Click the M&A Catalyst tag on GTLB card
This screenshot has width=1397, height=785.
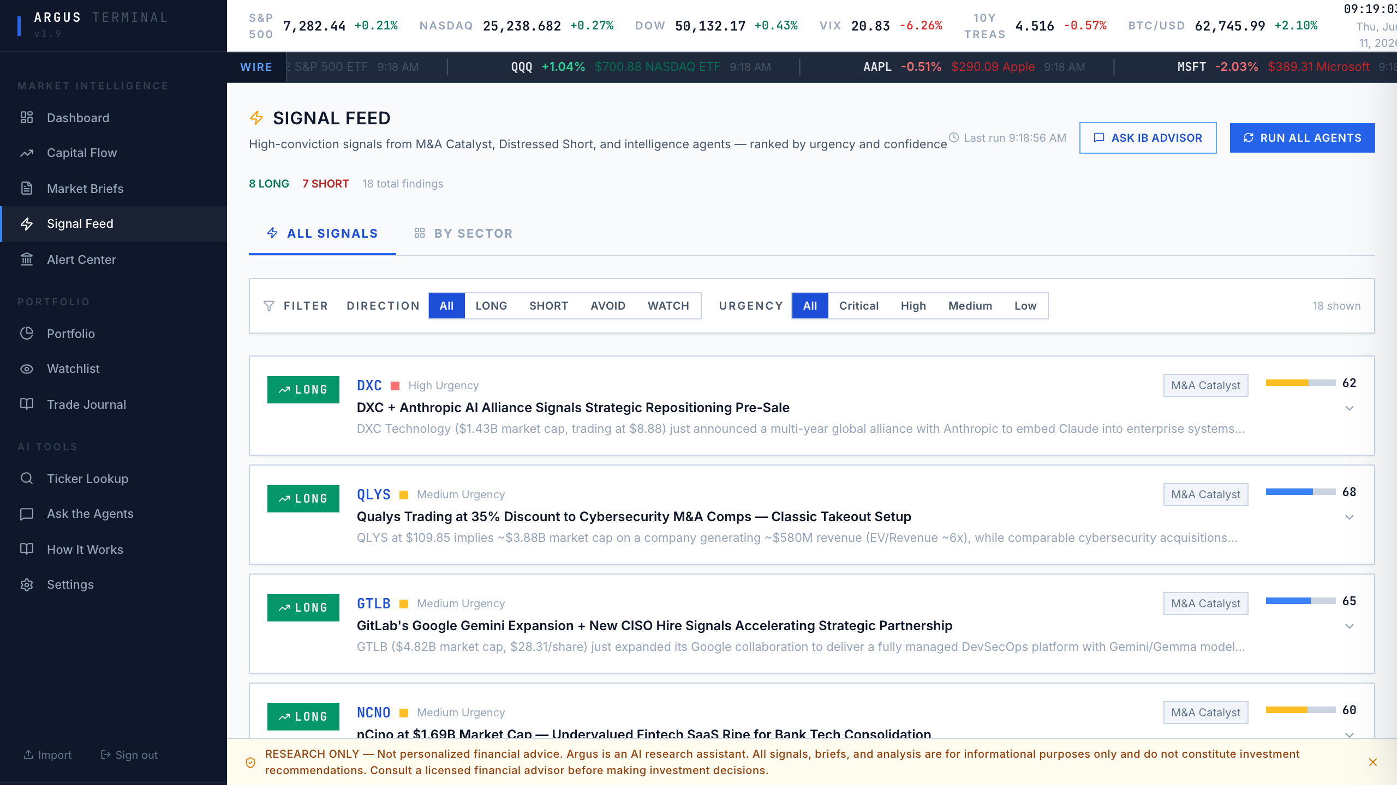[x=1205, y=603]
